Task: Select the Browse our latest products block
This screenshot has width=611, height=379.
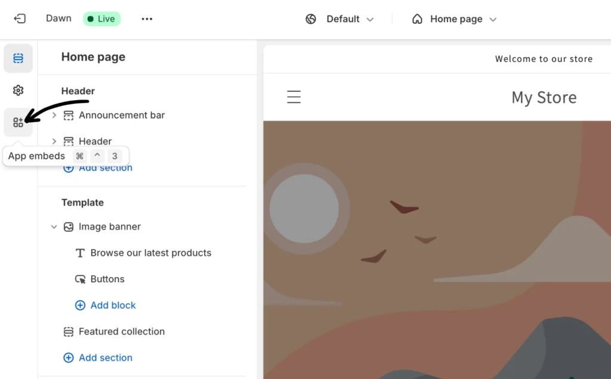Action: (150, 253)
